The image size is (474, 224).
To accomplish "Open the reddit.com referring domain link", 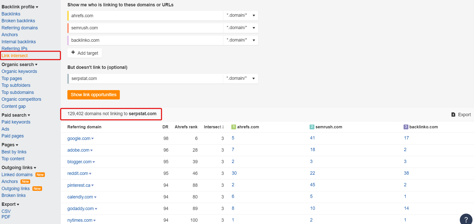I will (x=78, y=173).
